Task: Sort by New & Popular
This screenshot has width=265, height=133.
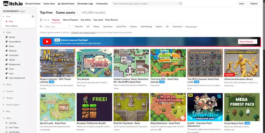Action: point(70,20)
